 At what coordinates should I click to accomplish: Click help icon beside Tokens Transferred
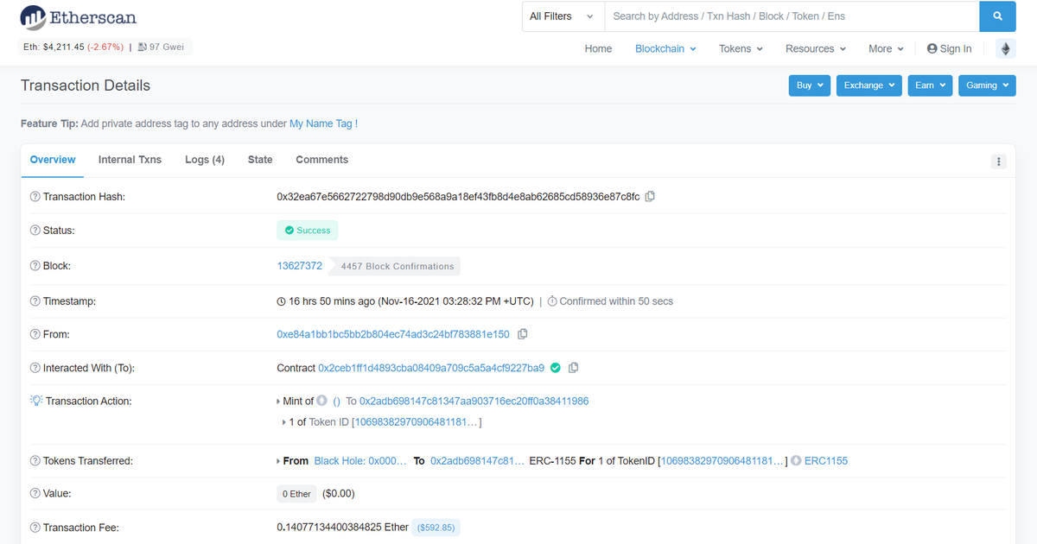(35, 461)
